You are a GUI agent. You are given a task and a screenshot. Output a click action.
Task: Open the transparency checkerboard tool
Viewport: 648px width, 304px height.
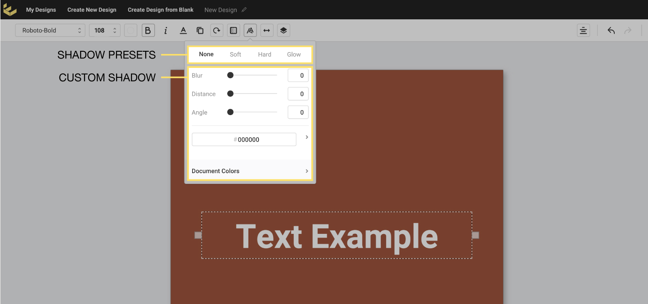(234, 31)
